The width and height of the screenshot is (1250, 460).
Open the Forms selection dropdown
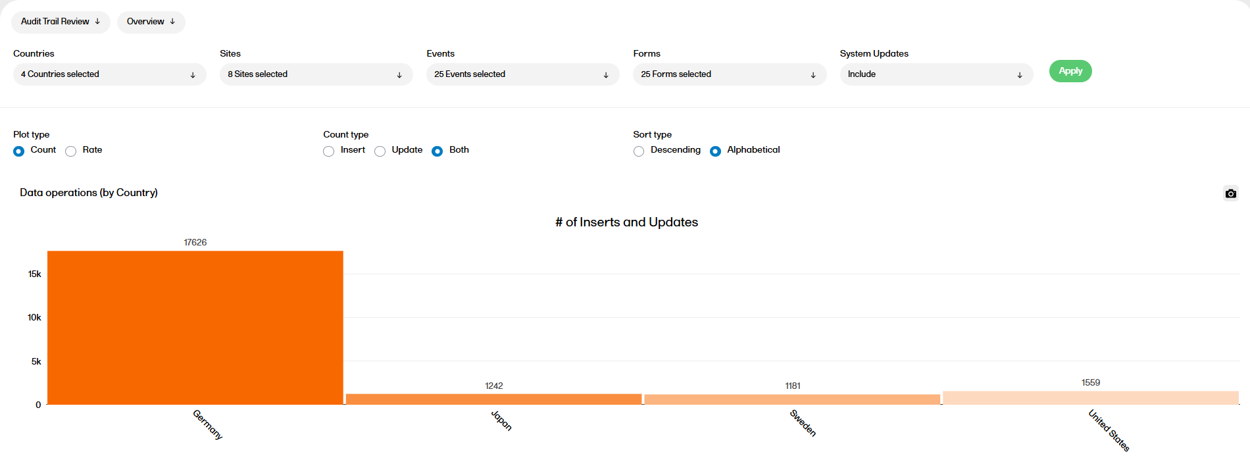pos(729,74)
